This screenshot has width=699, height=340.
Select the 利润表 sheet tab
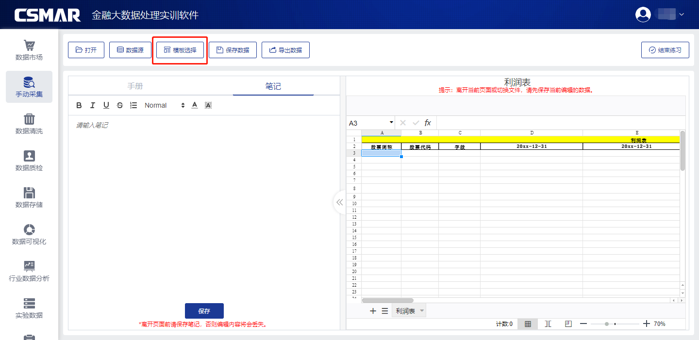(405, 311)
